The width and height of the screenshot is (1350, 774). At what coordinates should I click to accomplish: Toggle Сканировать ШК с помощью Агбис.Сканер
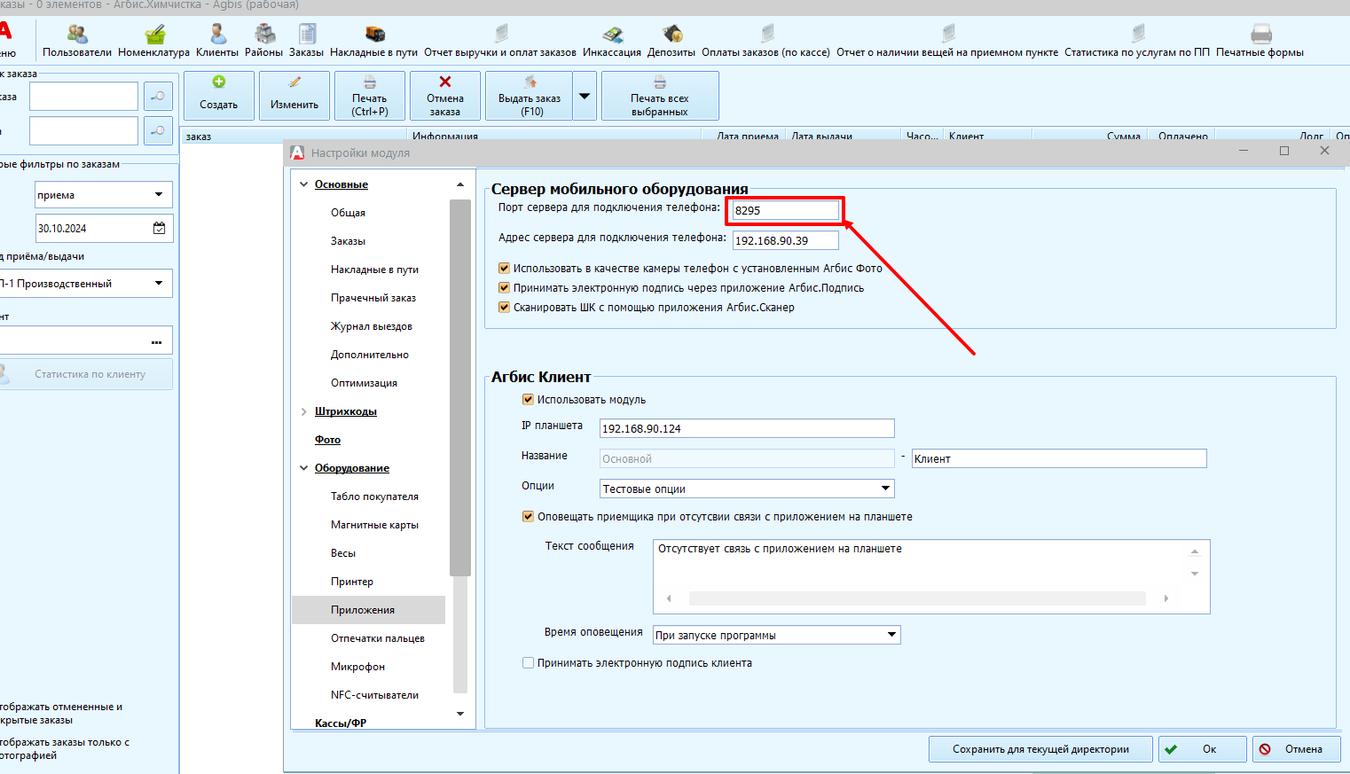pyautogui.click(x=505, y=308)
